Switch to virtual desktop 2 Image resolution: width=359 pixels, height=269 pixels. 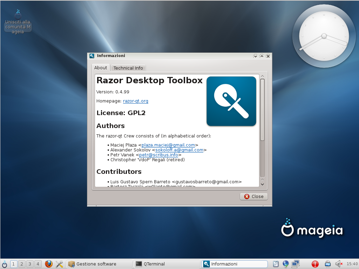22,264
